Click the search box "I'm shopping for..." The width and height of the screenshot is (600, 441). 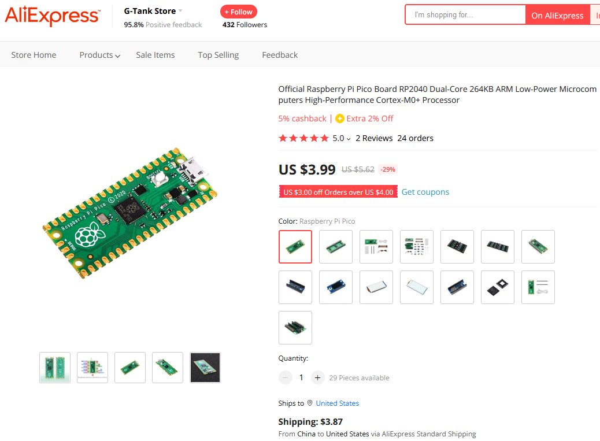coord(465,15)
